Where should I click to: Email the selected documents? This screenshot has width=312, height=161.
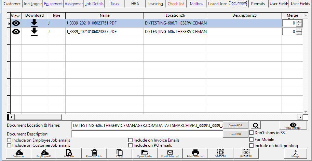click(x=170, y=154)
